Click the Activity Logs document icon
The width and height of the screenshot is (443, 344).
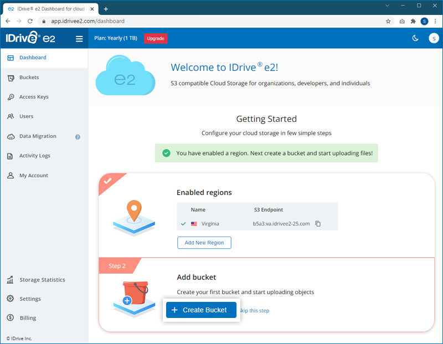(10, 156)
